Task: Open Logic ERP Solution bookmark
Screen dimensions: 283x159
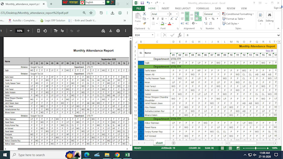Action: [53, 20]
